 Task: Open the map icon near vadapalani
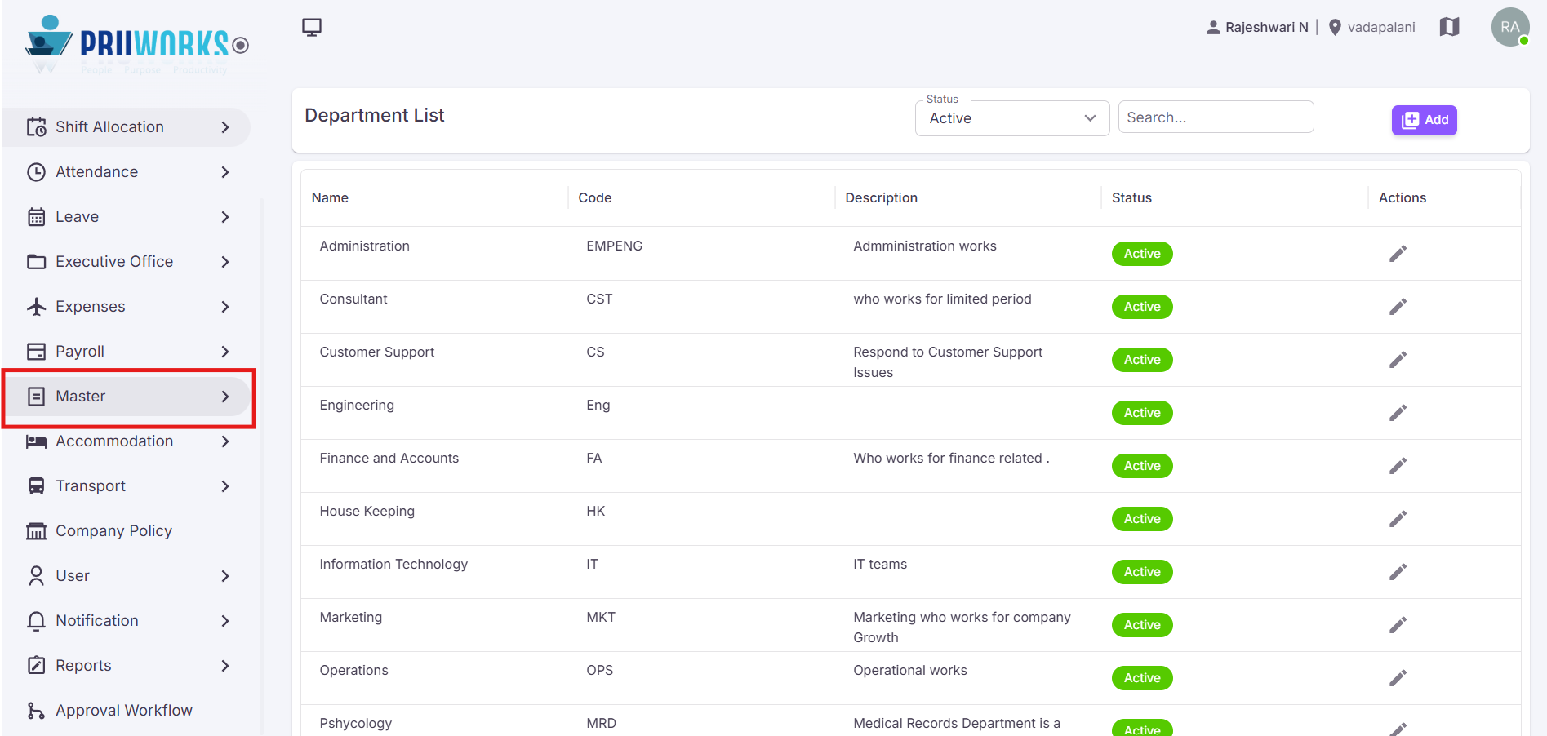[1449, 27]
